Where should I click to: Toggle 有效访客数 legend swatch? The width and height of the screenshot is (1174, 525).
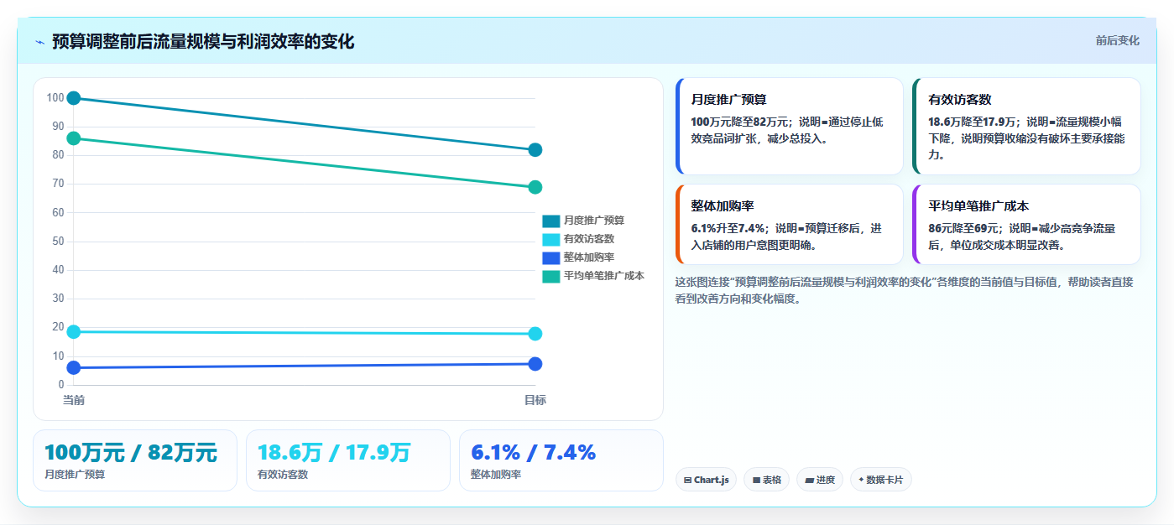click(x=550, y=239)
